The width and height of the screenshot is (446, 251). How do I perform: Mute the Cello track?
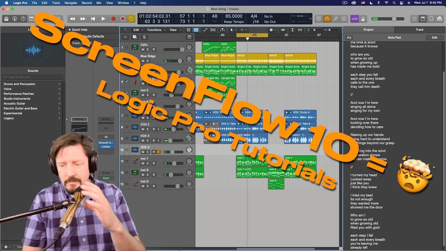(143, 50)
